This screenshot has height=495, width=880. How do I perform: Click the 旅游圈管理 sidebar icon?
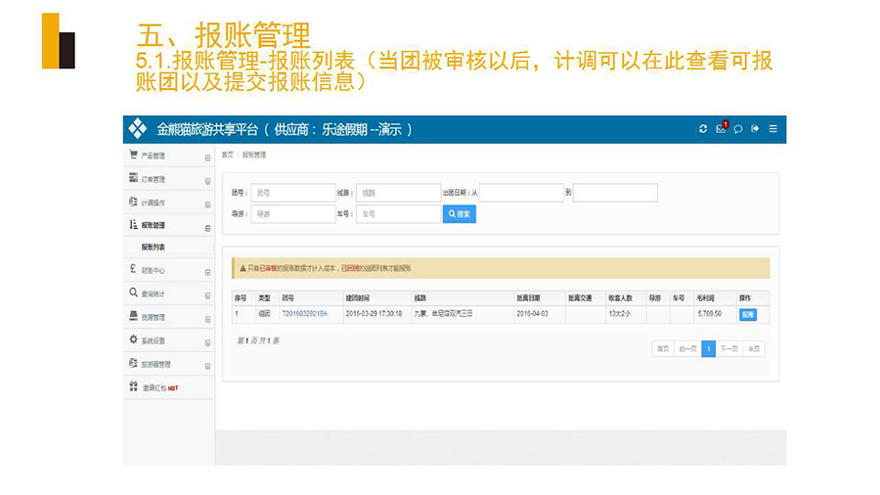tap(133, 363)
